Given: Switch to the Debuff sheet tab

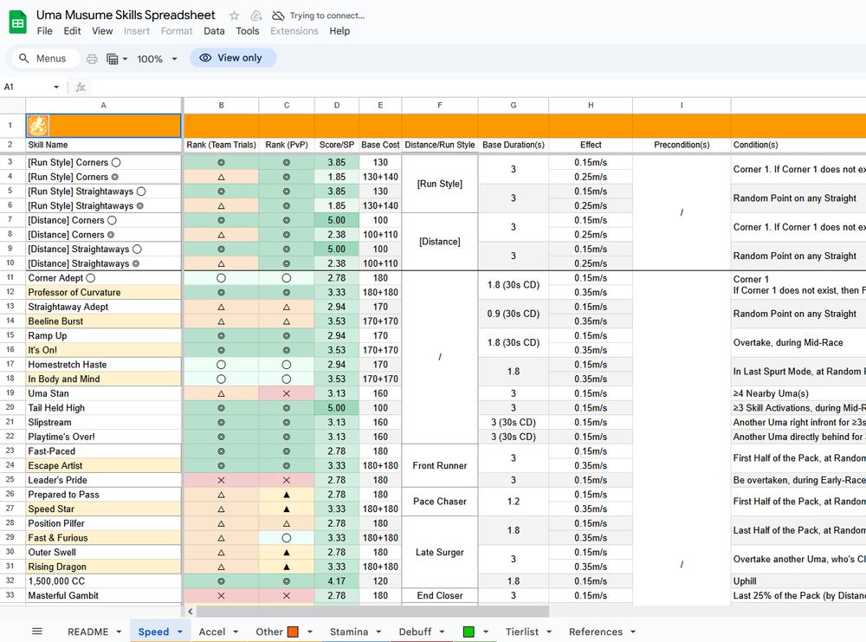Looking at the screenshot, I should click(x=416, y=632).
